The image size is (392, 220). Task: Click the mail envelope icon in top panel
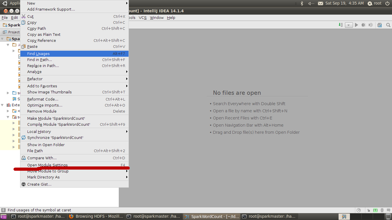click(x=321, y=3)
